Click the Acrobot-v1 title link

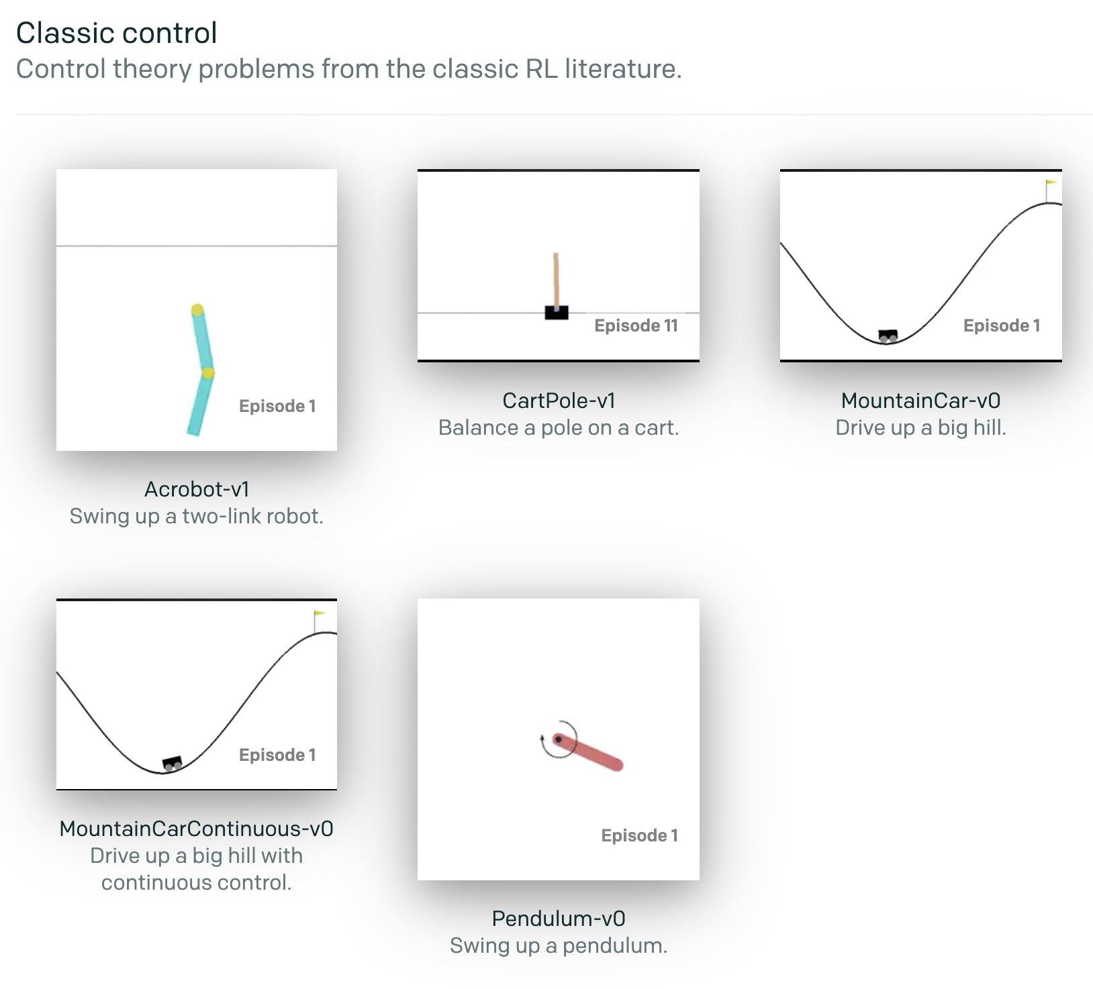[197, 489]
